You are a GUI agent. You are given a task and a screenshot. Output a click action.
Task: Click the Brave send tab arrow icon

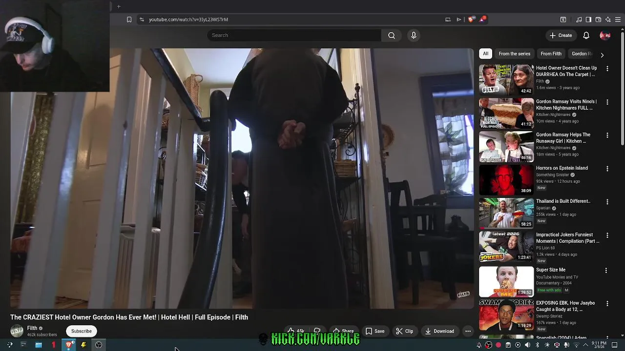pos(459,19)
